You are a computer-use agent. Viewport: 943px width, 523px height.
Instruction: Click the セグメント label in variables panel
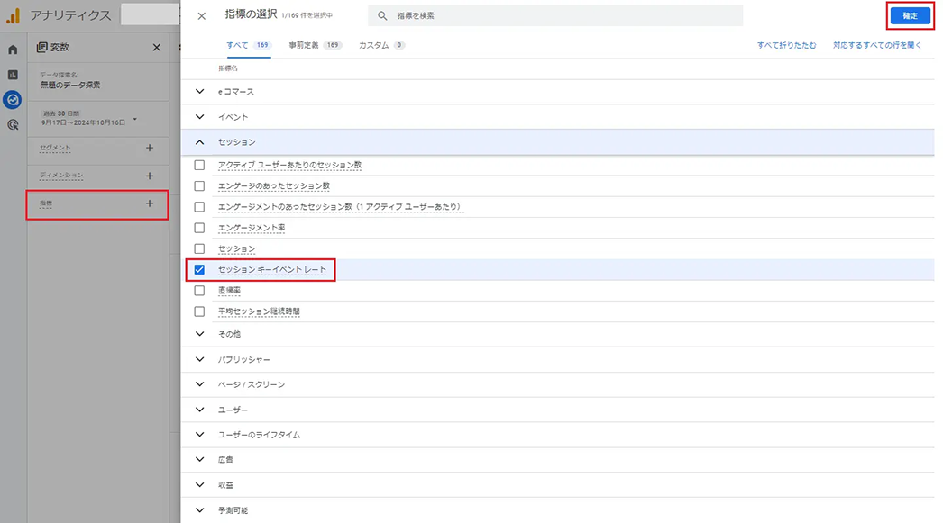pyautogui.click(x=55, y=148)
